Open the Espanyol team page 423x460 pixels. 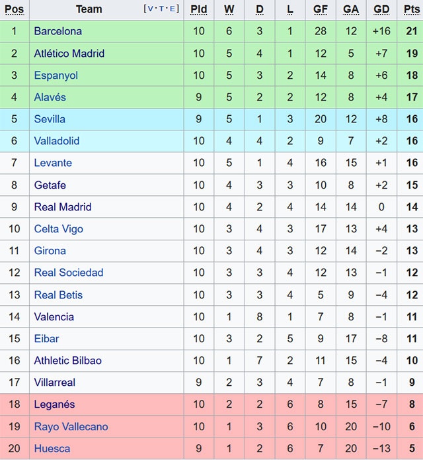[x=56, y=75]
